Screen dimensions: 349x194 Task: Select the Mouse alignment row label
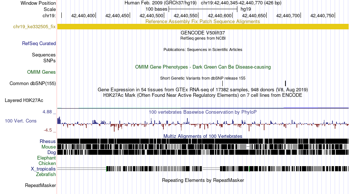pyautogui.click(x=48, y=147)
